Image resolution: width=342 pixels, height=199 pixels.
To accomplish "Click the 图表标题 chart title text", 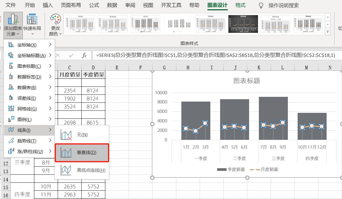I will click(247, 81).
